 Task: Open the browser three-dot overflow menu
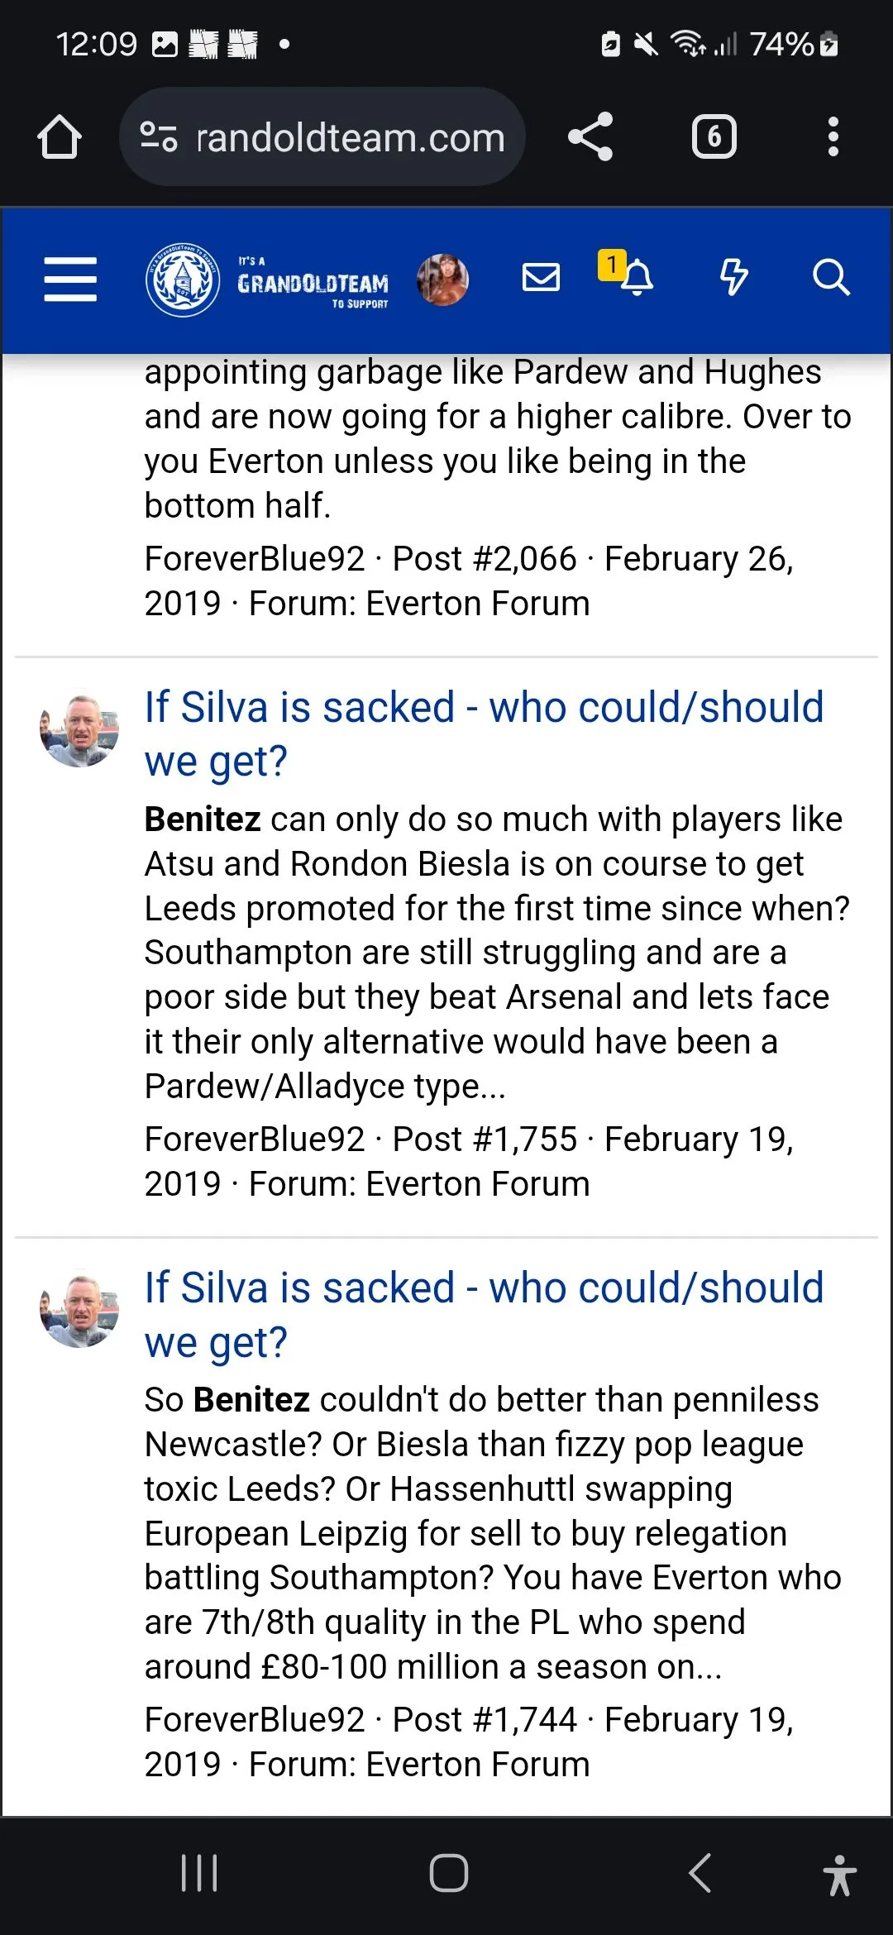pos(833,137)
